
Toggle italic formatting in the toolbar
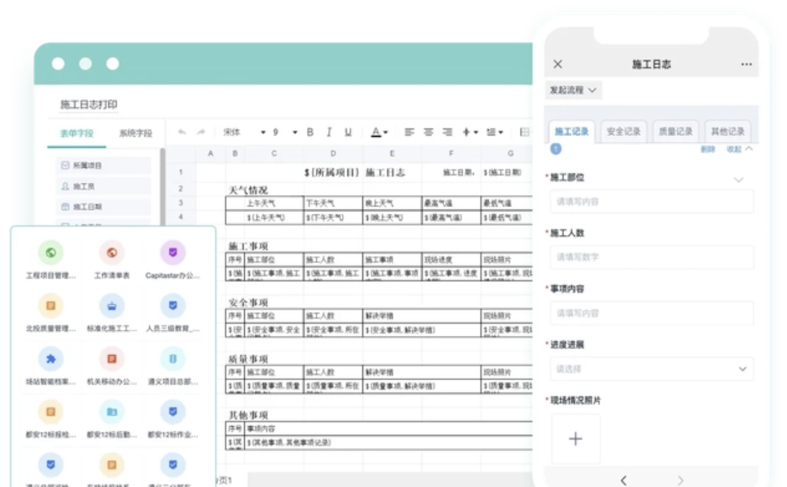point(329,132)
